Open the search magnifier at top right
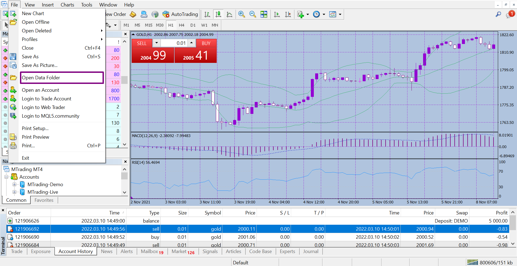The height and width of the screenshot is (266, 517). tap(498, 14)
